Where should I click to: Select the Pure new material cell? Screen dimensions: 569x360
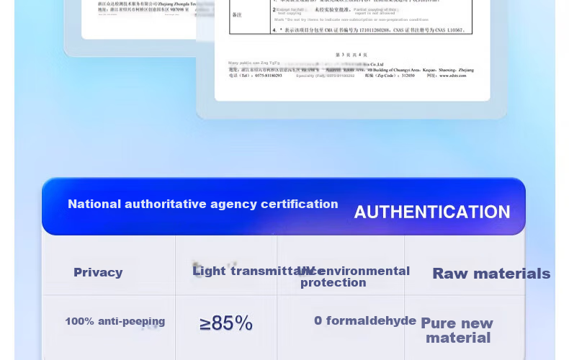[457, 330]
